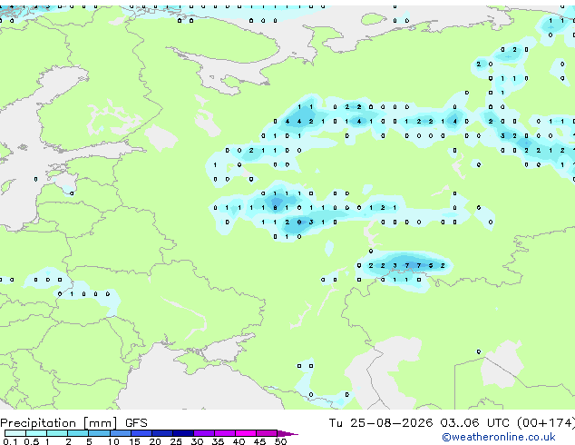Click the '25' legend scale label

(x=176, y=441)
